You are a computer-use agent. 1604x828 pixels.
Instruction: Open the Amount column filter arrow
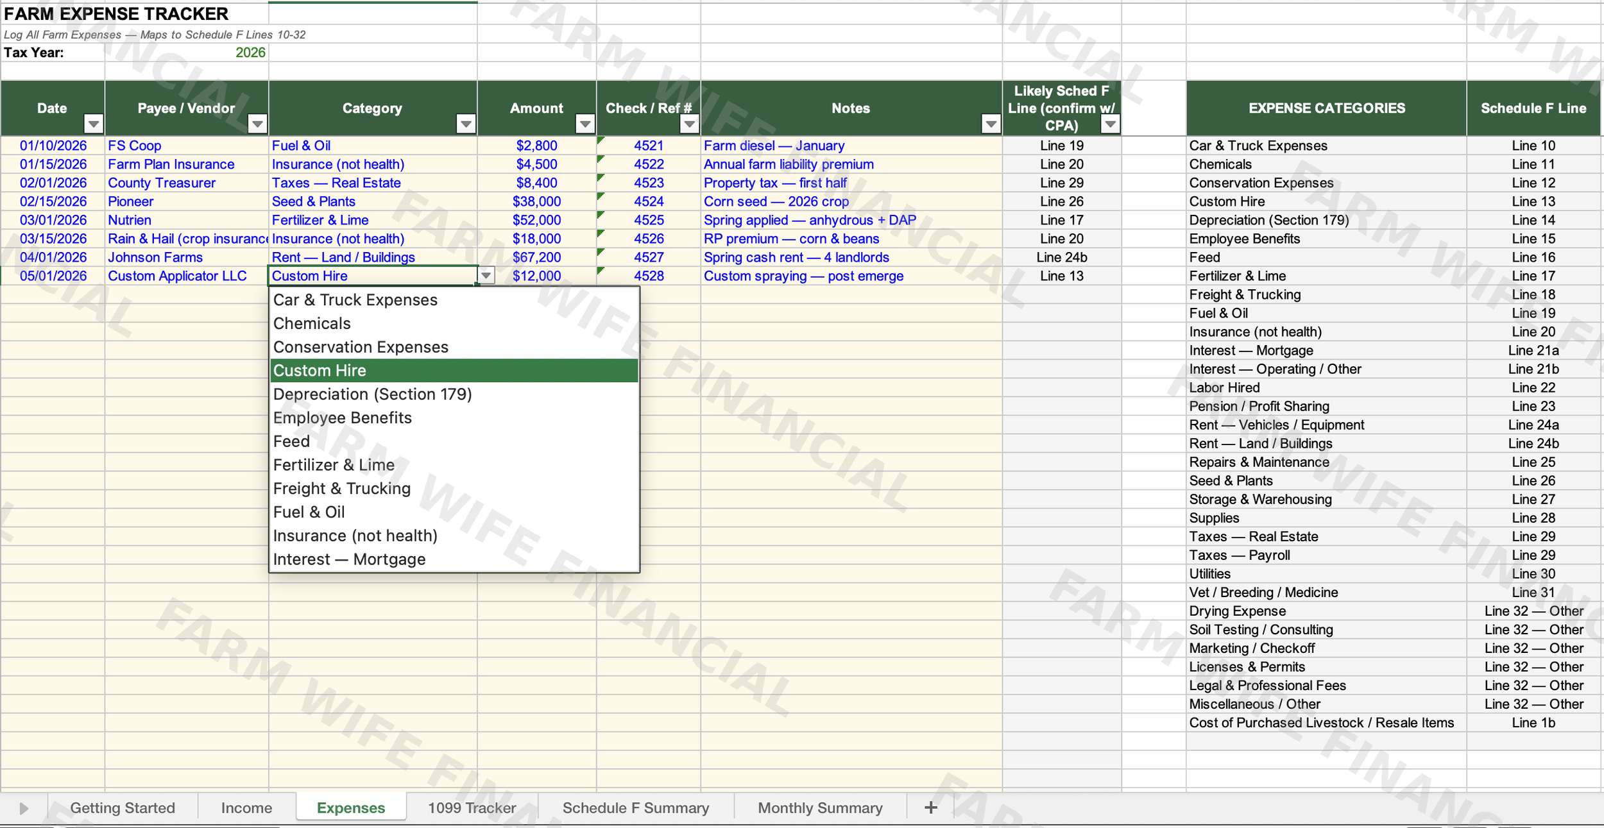click(585, 124)
